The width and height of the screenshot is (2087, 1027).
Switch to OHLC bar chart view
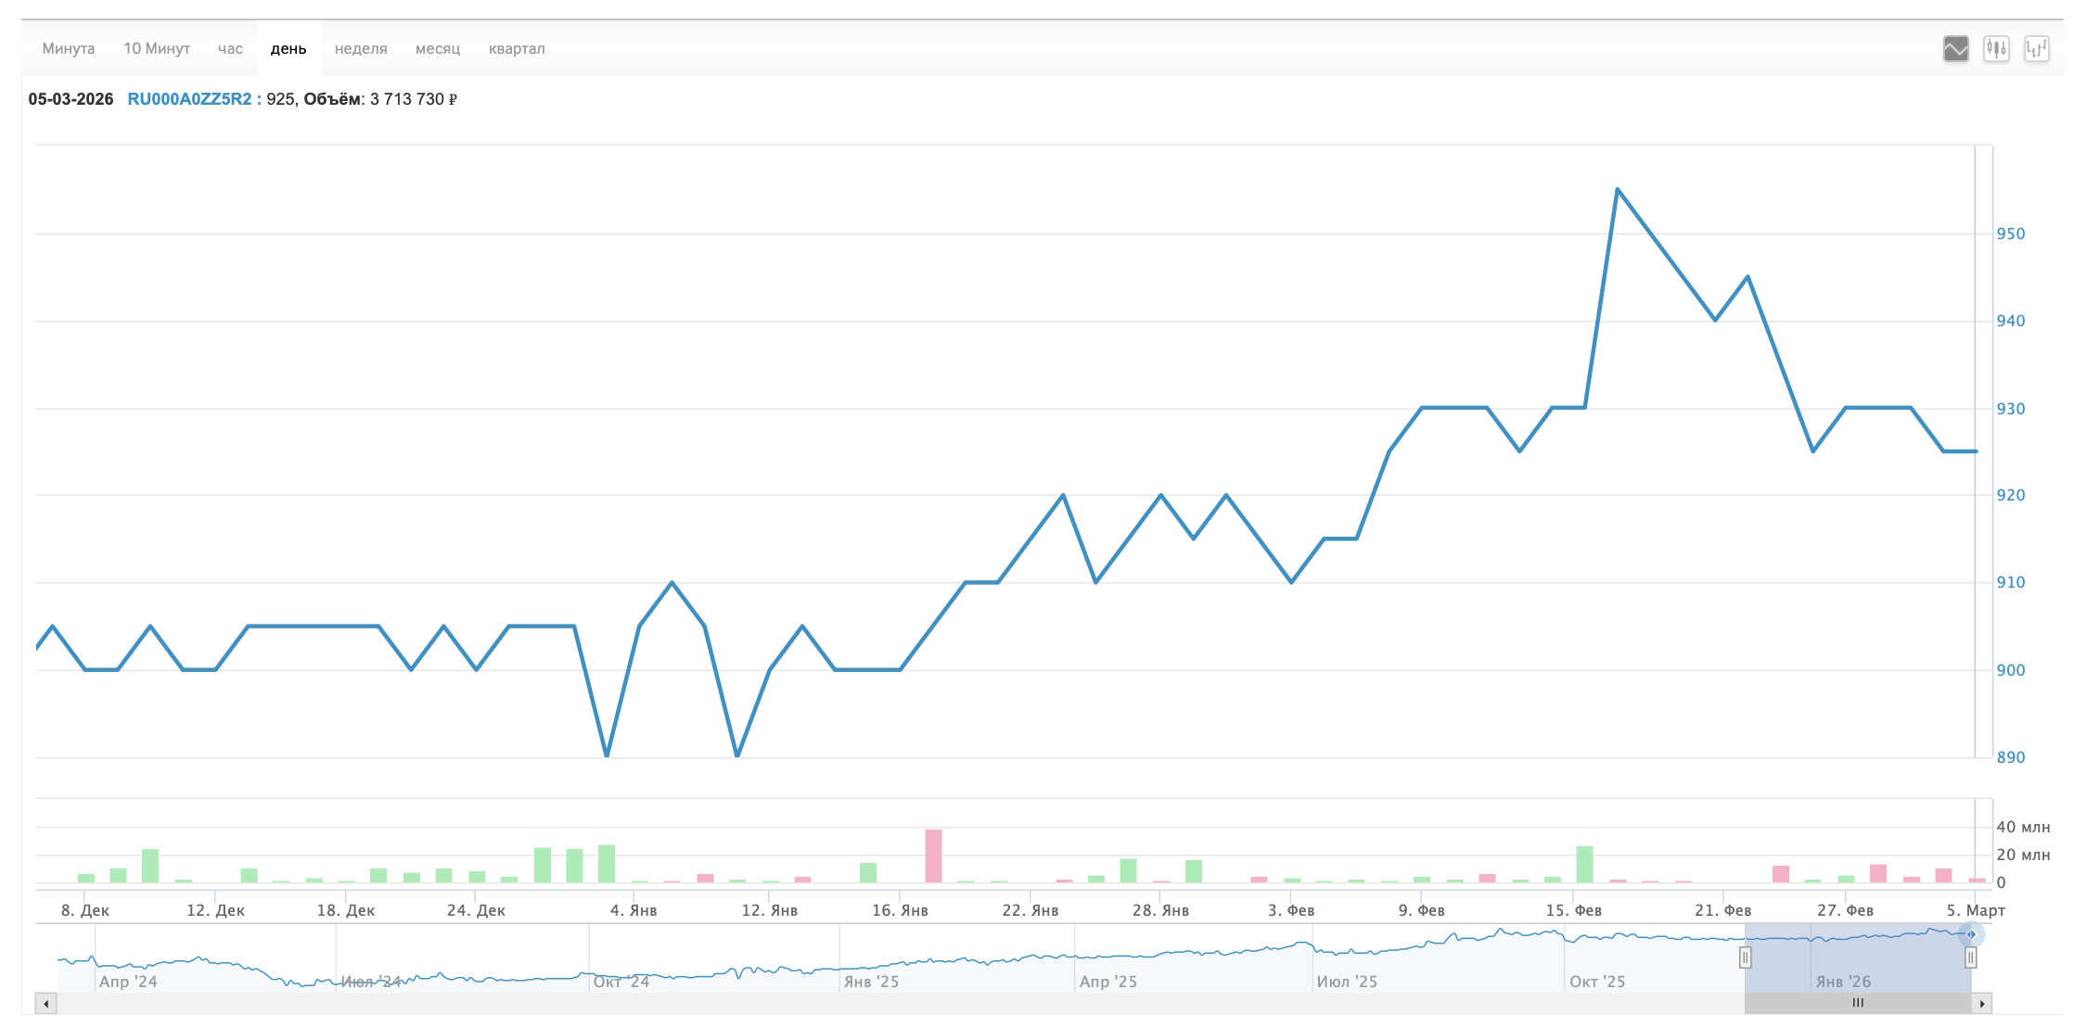pos(2036,49)
